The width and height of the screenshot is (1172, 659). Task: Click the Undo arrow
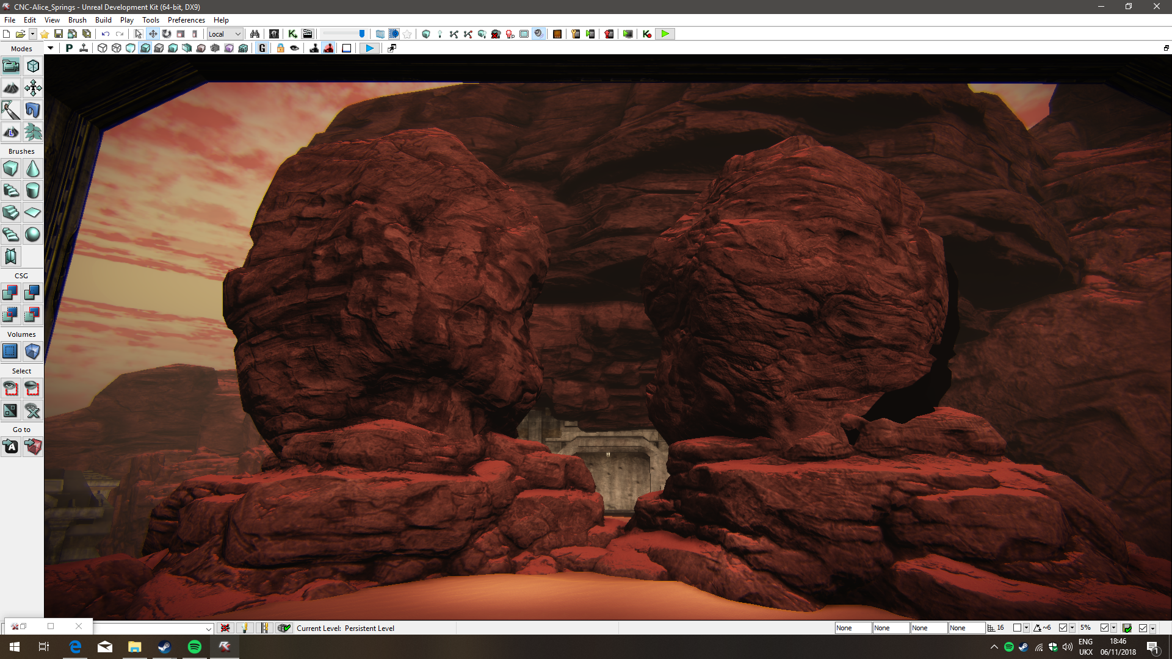click(105, 34)
